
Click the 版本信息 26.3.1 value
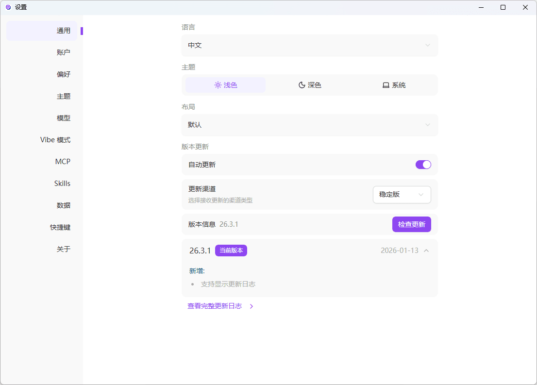229,224
